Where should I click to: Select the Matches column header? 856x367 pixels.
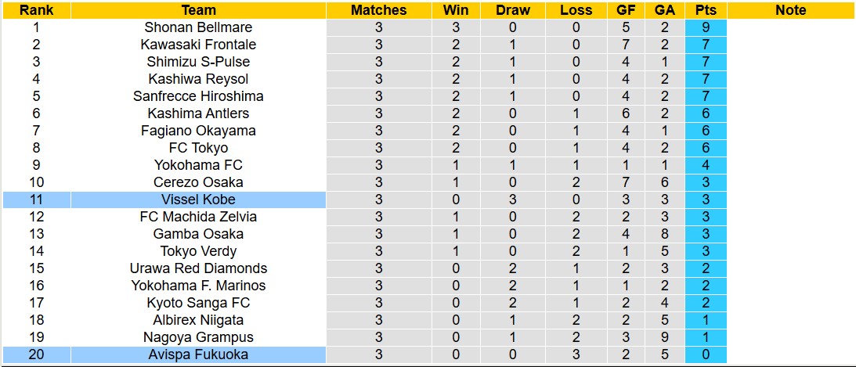pyautogui.click(x=378, y=10)
